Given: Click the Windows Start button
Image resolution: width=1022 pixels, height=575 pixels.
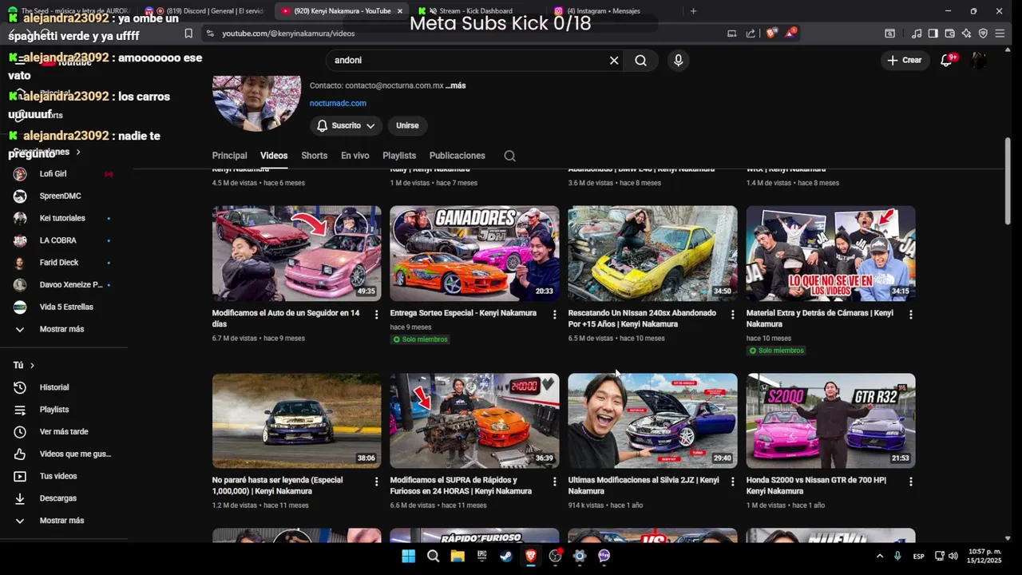Looking at the screenshot, I should 409,556.
